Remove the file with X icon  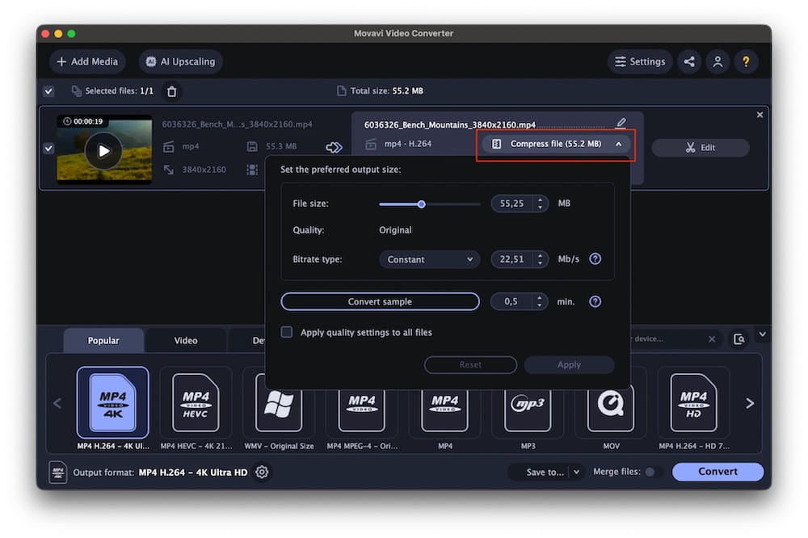coord(760,115)
